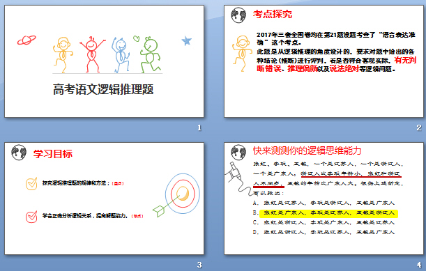Select slide 3 thumbnail 学习目标
This screenshot has width=426, height=271.
coord(104,199)
